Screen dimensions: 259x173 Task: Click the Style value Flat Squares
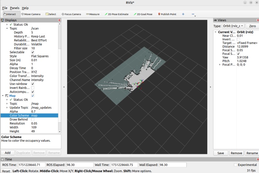(40, 56)
